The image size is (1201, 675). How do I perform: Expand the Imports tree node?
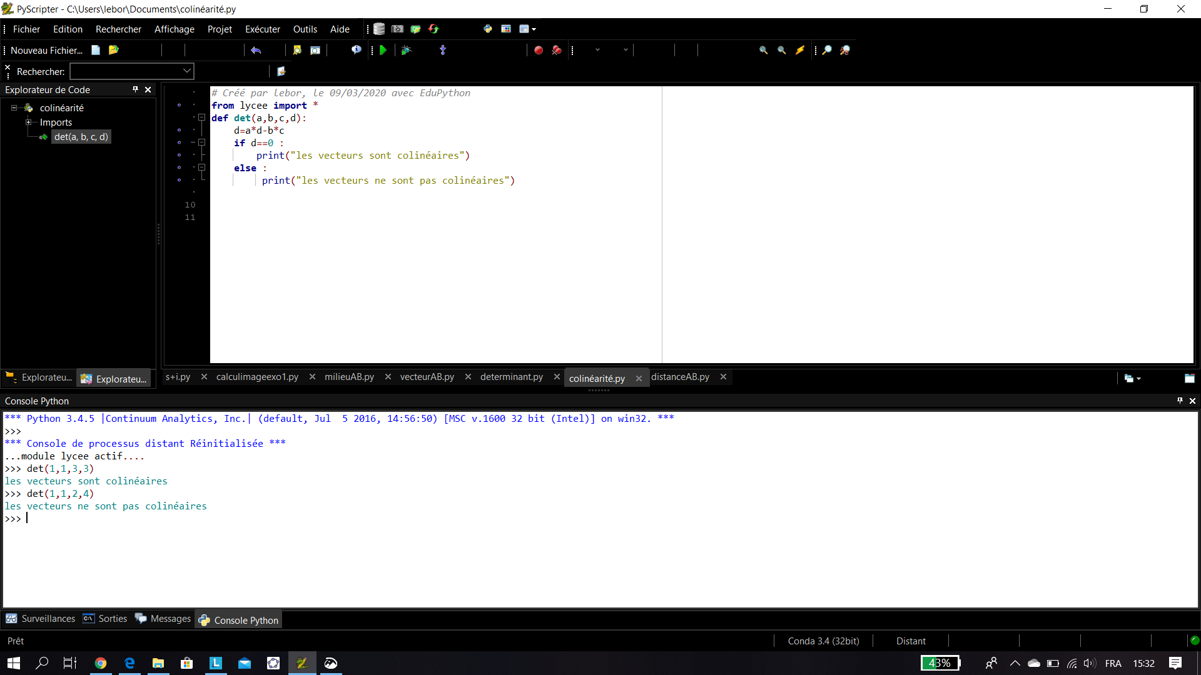(28, 122)
